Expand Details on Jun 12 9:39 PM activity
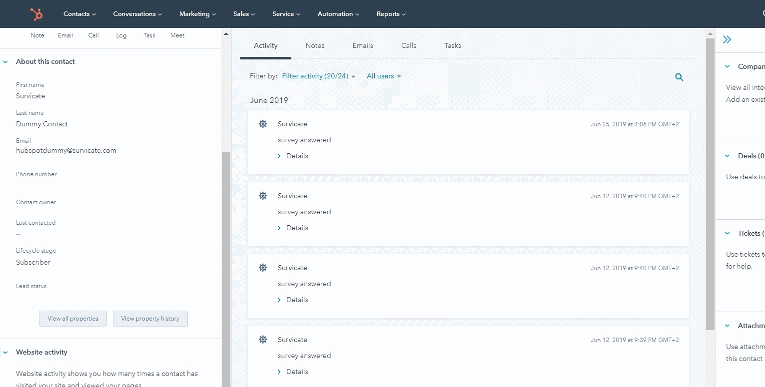765x387 pixels. [x=293, y=372]
